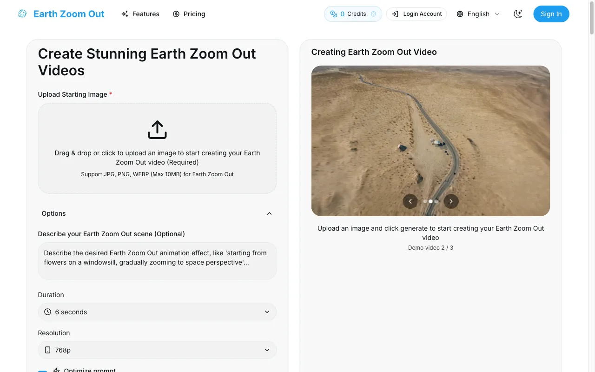Select the first demo carousel dot

425,201
